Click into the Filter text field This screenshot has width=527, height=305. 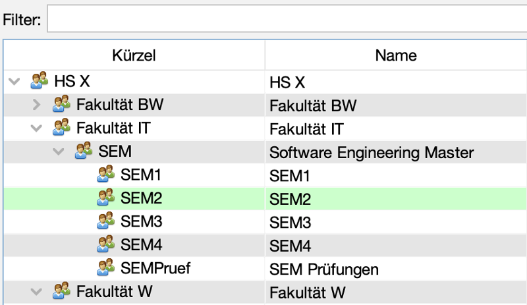[x=287, y=19]
